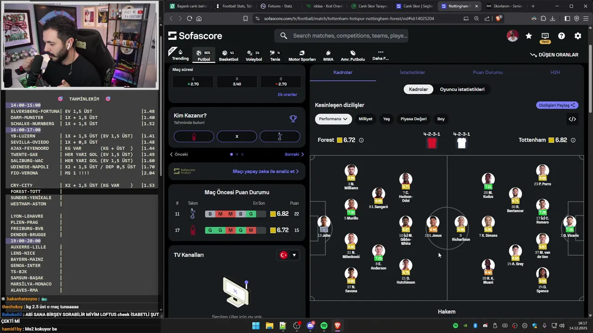Viewport: 593px width, 333px height.
Task: Reload the page with the browser refresh icon
Action: tap(189, 18)
